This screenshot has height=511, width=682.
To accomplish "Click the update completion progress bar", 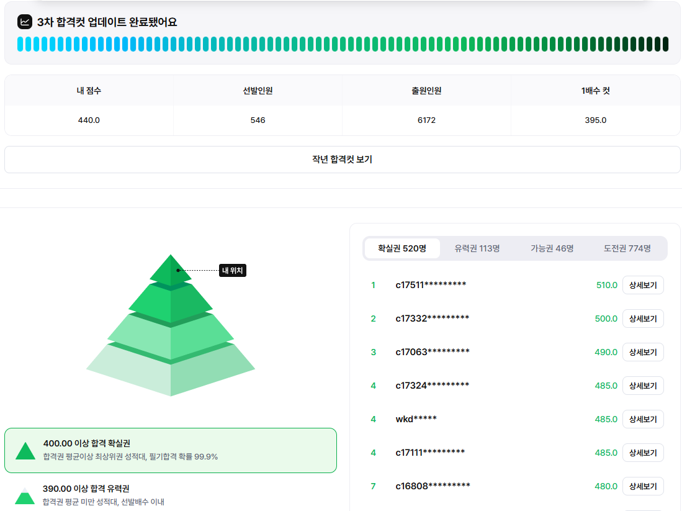I will click(x=343, y=44).
